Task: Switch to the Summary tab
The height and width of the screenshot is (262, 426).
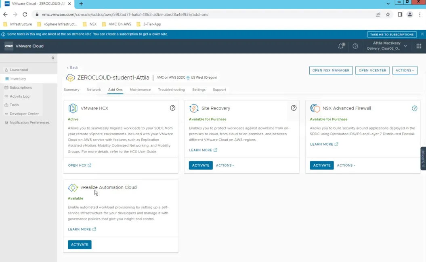Action: tap(71, 90)
